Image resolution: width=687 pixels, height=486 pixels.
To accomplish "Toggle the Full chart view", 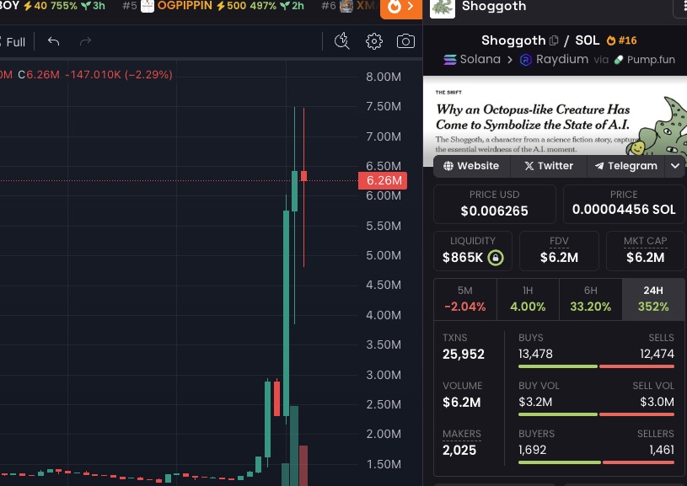I will pos(13,42).
